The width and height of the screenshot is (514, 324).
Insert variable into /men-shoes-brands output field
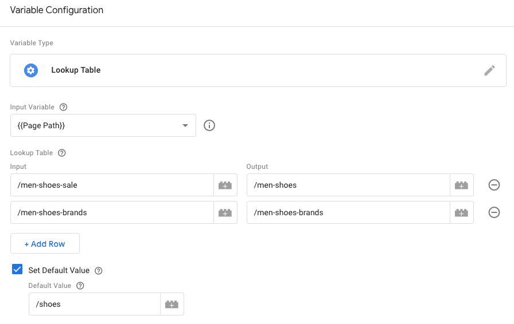coord(462,212)
